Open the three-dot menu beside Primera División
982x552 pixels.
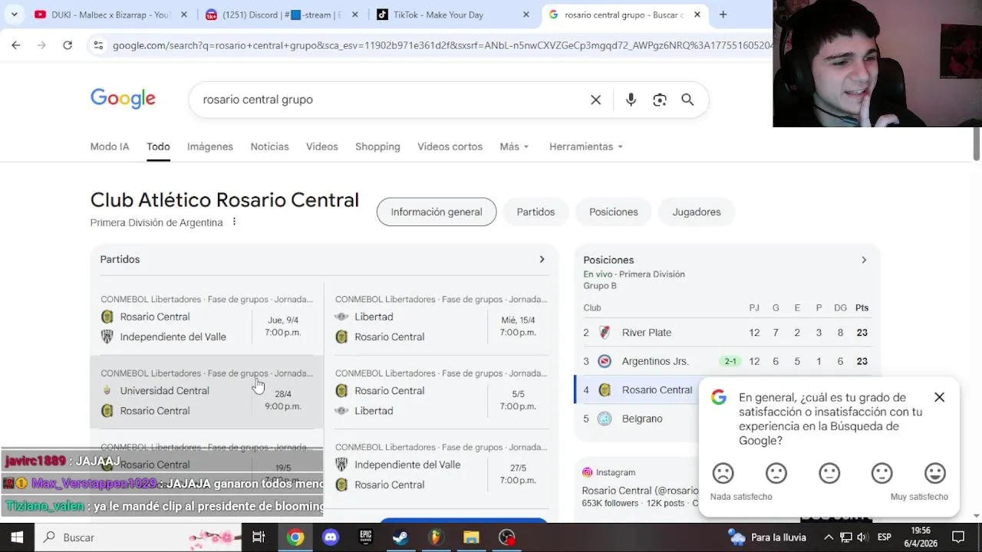point(234,222)
